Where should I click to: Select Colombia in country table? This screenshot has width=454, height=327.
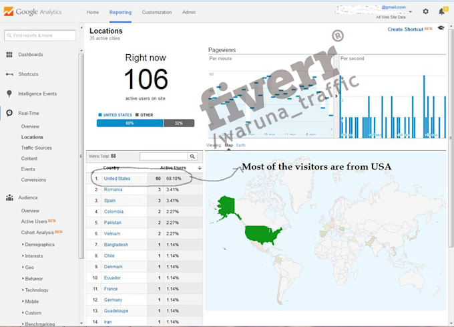point(113,211)
